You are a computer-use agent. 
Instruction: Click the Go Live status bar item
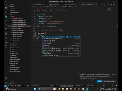pyautogui.click(x=105, y=86)
